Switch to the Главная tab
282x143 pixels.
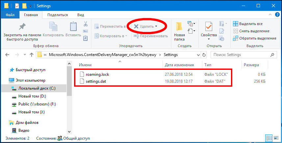31,15
